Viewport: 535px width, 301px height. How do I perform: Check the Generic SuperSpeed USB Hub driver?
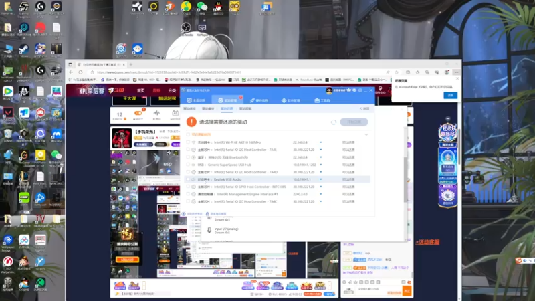click(188, 165)
